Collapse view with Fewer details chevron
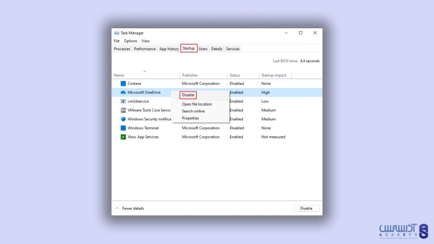Viewport: 434px width, 244px height. (117, 208)
